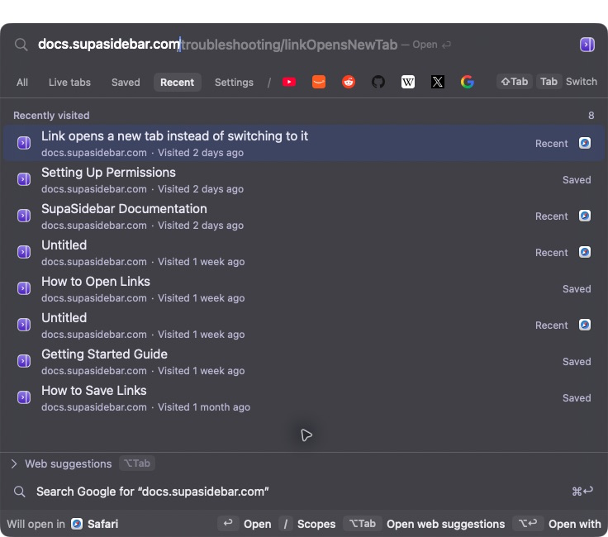Click the search magnifier icon in search bar

point(21,45)
